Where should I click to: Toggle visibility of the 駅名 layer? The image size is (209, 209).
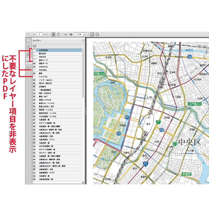(34, 73)
